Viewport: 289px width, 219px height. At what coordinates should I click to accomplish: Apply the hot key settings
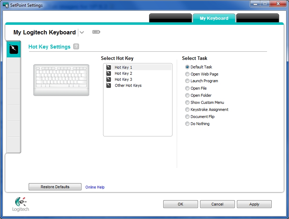pos(254,204)
